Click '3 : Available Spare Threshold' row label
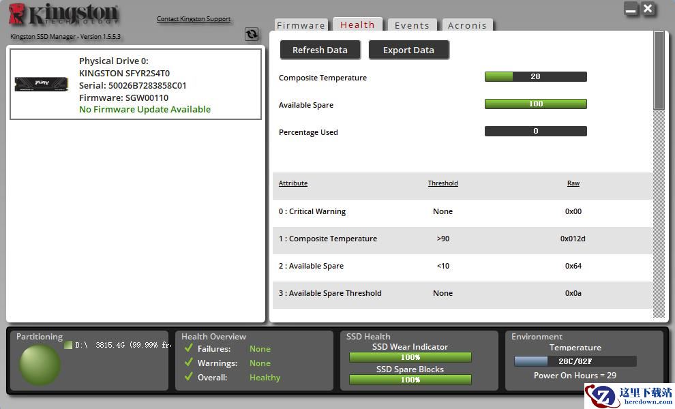 click(330, 293)
